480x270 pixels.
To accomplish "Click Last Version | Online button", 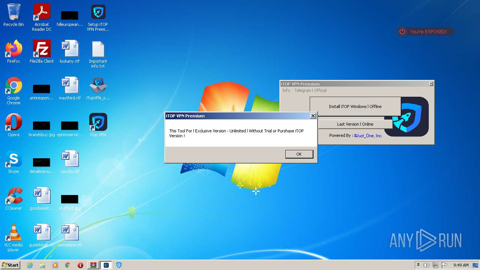I will [355, 124].
